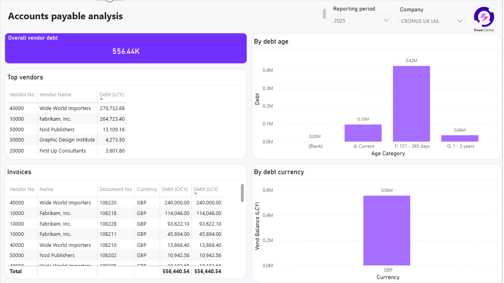Select invoice document 108202

click(x=108, y=255)
